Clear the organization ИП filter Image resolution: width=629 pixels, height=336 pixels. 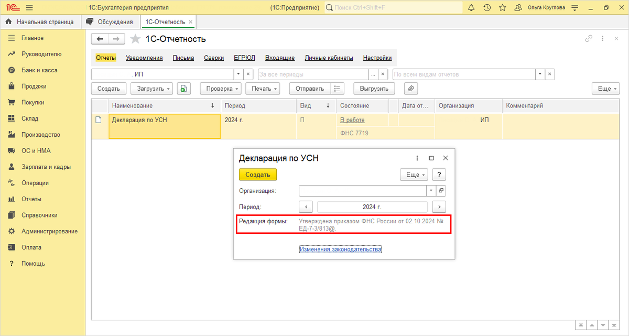248,74
